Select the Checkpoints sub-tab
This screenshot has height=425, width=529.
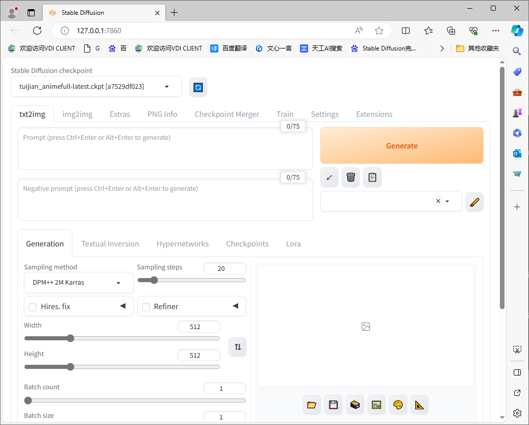(x=247, y=244)
